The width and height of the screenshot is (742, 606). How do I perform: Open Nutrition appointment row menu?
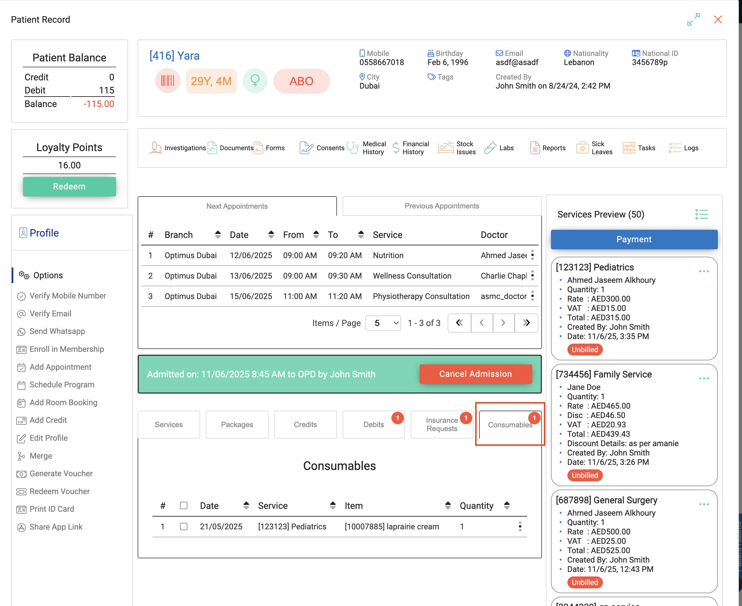point(532,255)
